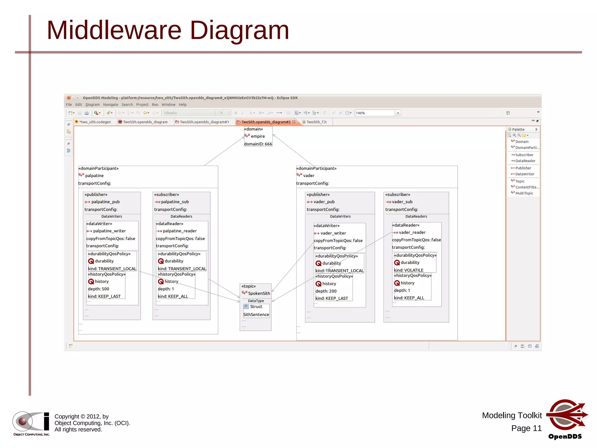Click the Align toolbar icon
This screenshot has width=597, height=448.
(x=315, y=113)
